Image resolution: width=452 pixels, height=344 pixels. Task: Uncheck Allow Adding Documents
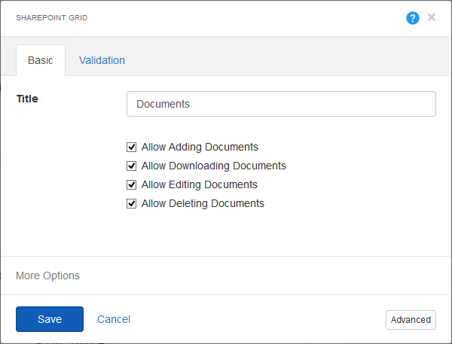point(131,147)
